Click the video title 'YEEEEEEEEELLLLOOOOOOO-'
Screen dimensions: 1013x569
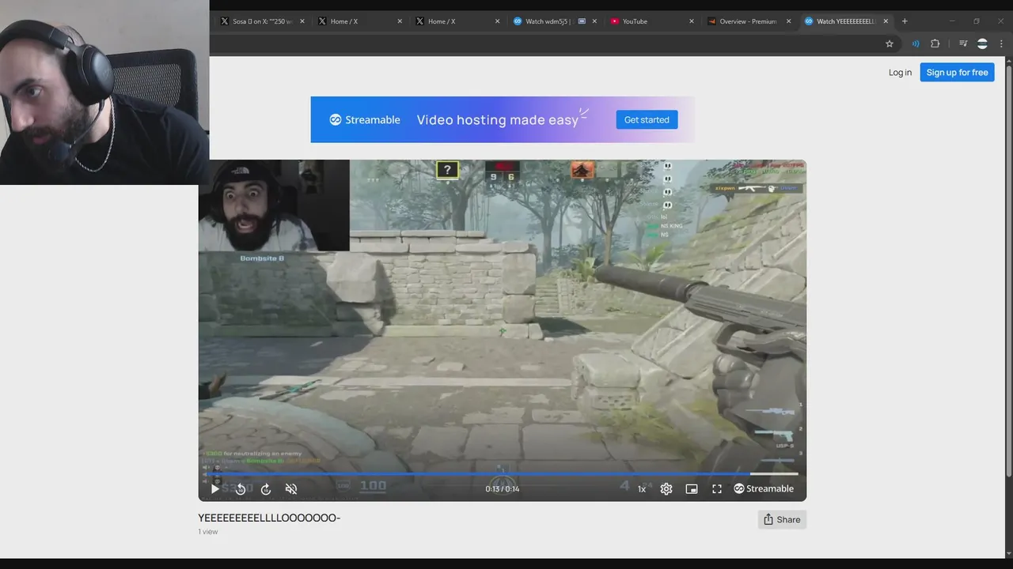click(269, 518)
